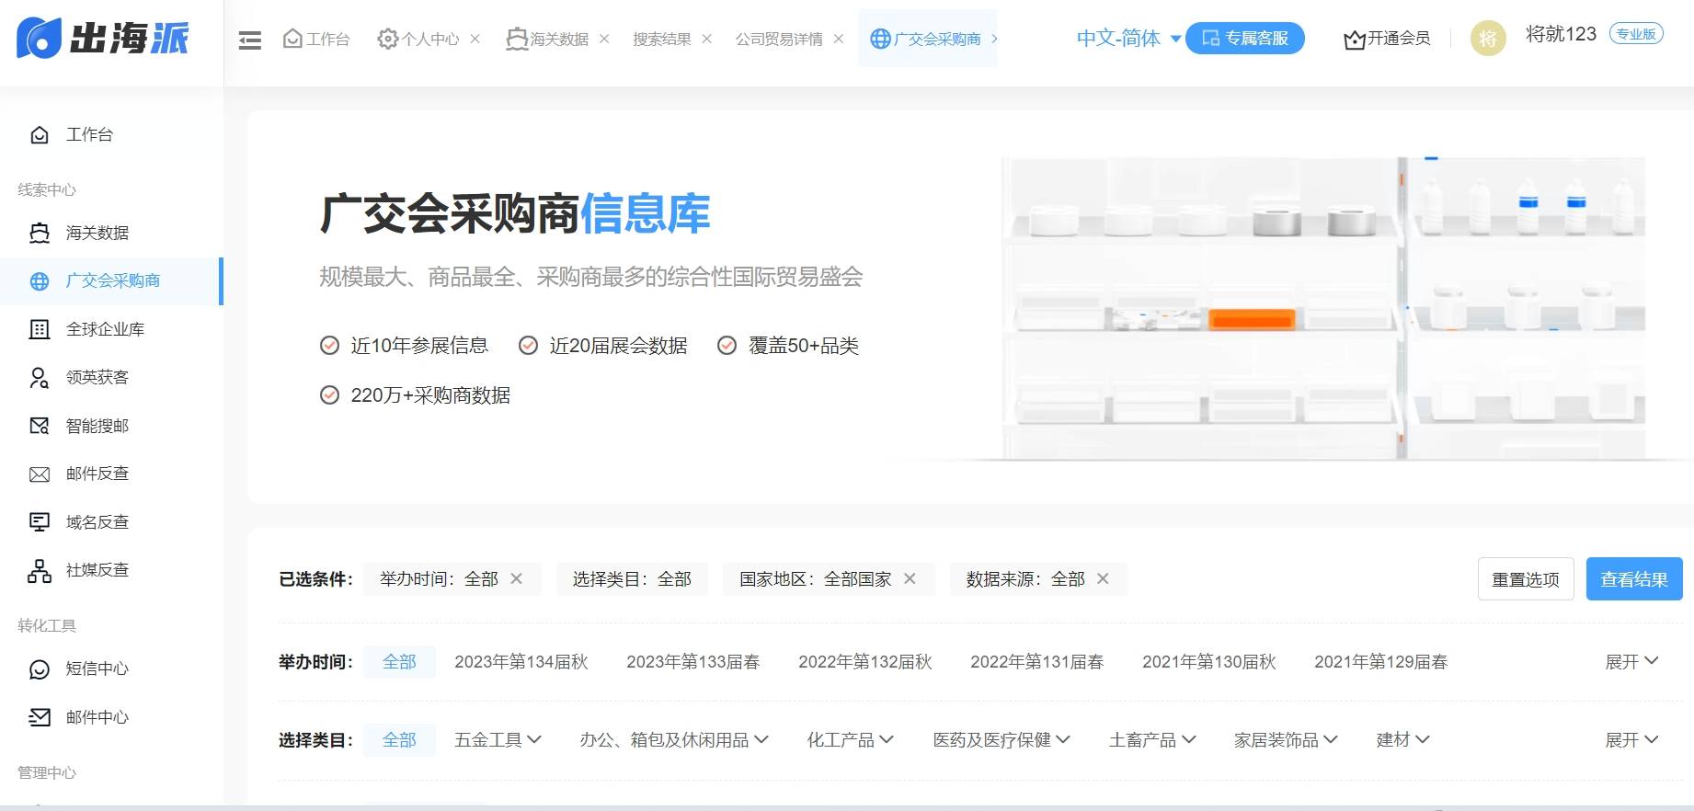This screenshot has width=1694, height=811.
Task: Switch to the 个人中心 tab
Action: point(418,39)
